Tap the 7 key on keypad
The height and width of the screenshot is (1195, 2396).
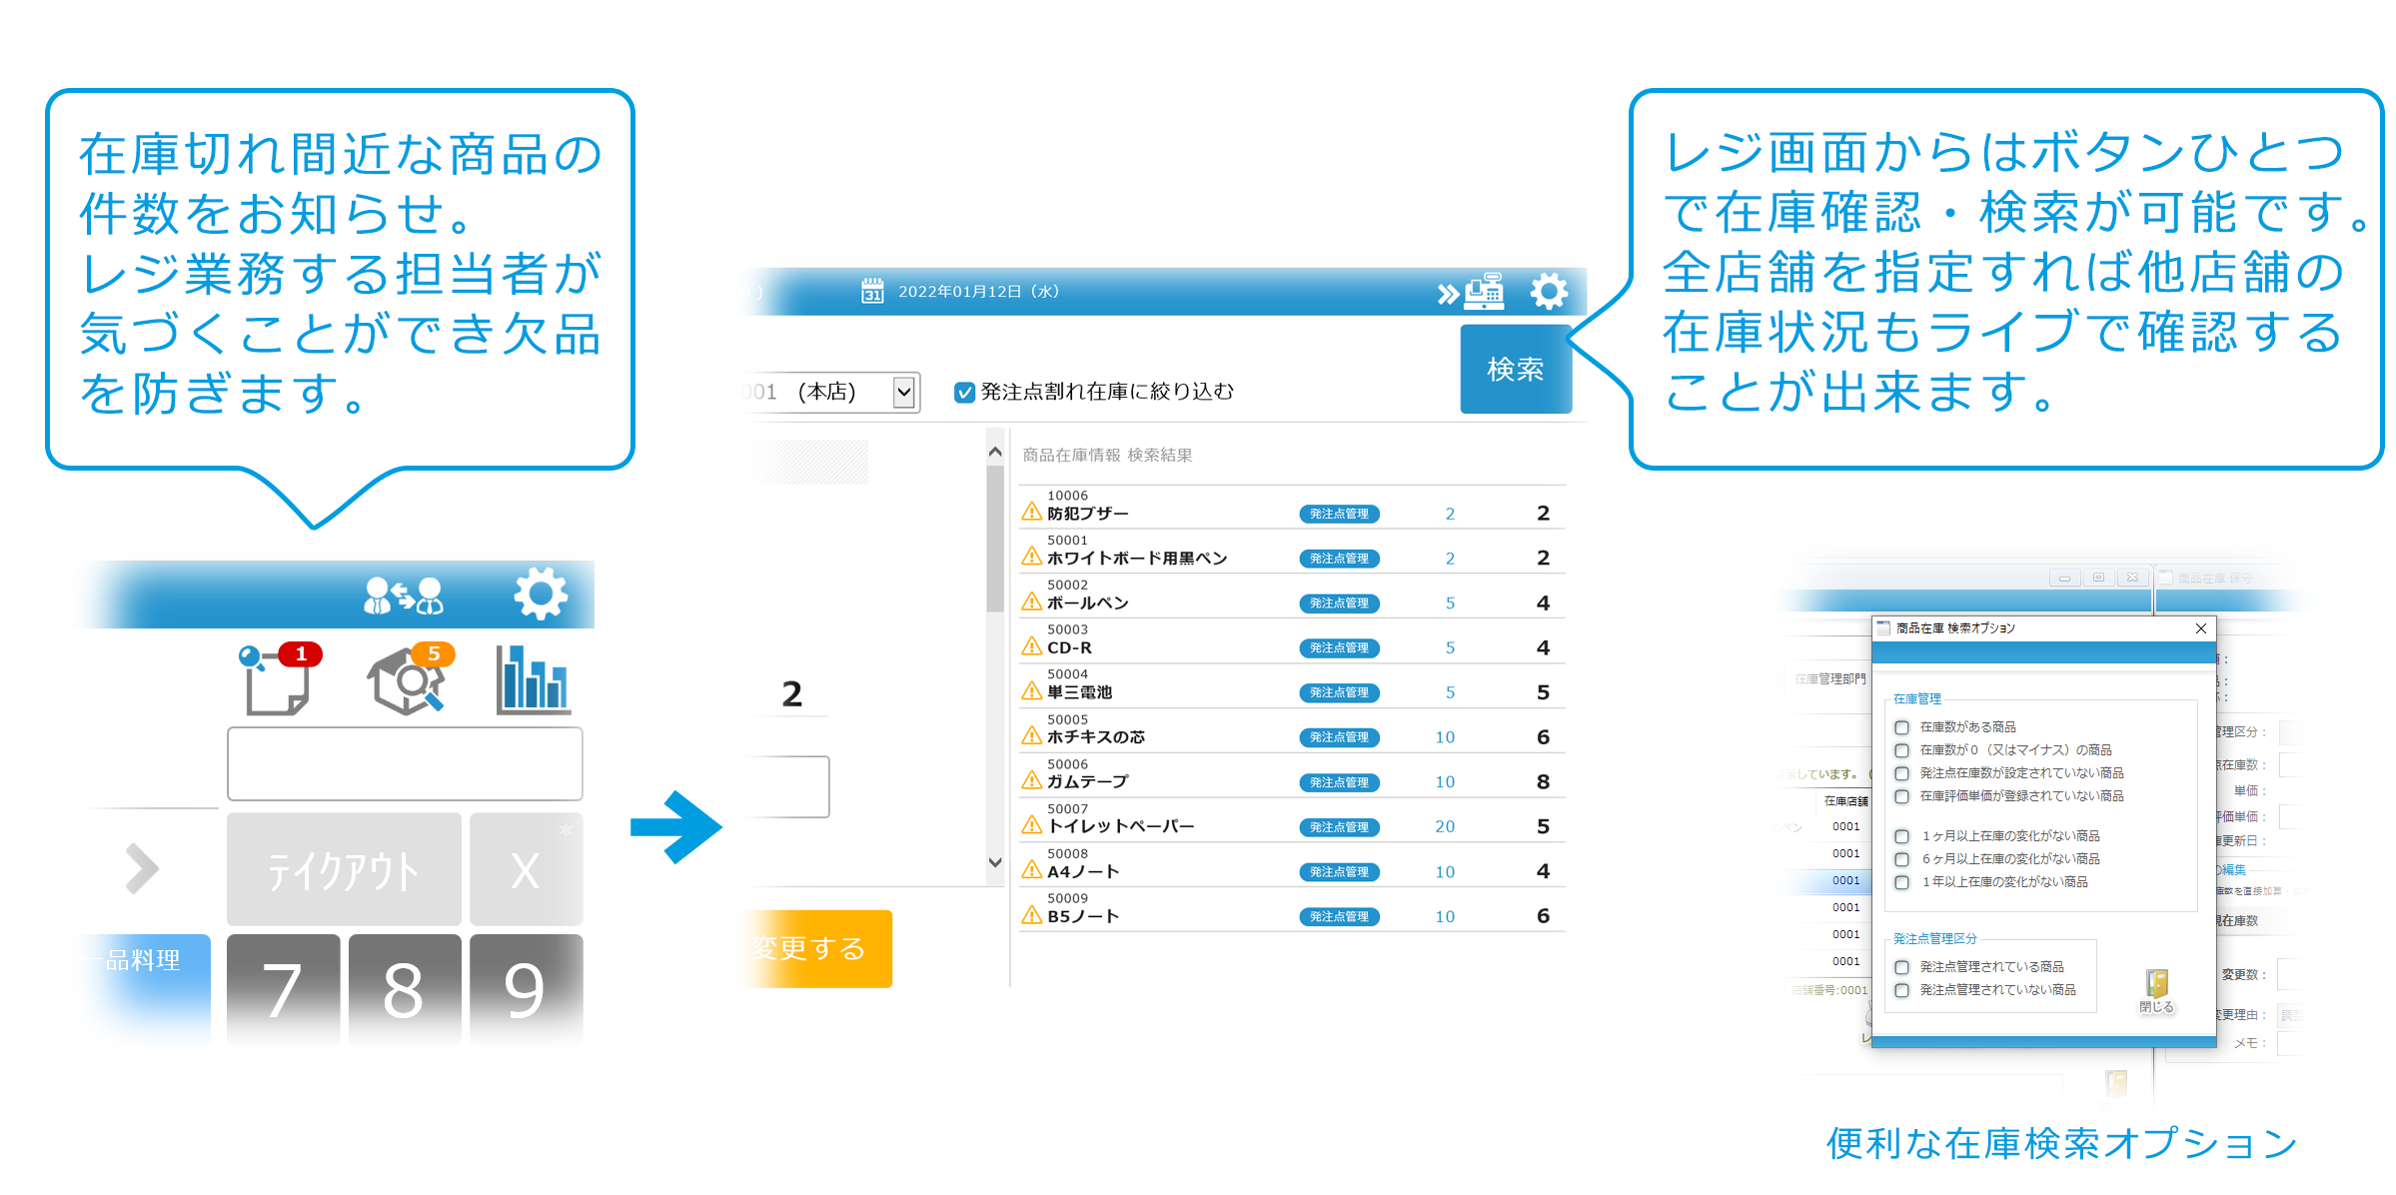click(283, 988)
